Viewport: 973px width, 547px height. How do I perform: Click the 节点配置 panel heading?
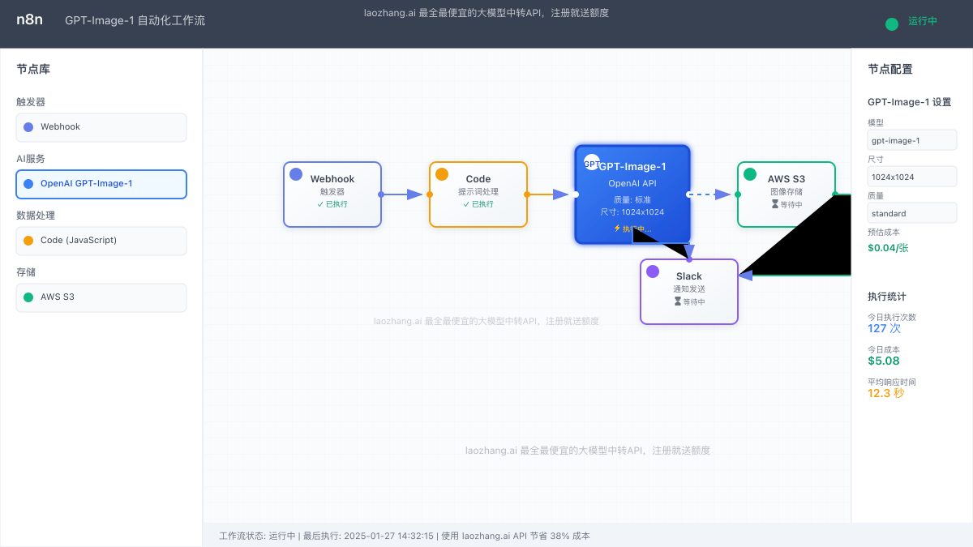(x=890, y=70)
